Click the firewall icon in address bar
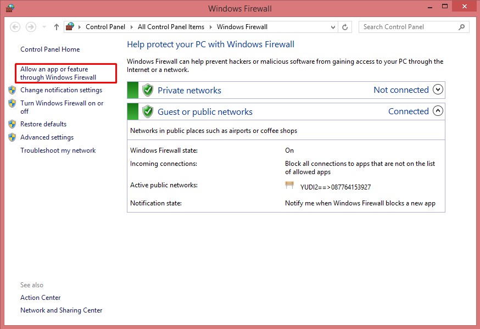This screenshot has height=329, width=480. pyautogui.click(x=70, y=26)
